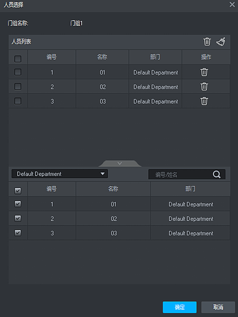Image resolution: width=238 pixels, height=317 pixels.
Task: Uncheck the select-all checkbox in lower table
Action: pos(18,191)
